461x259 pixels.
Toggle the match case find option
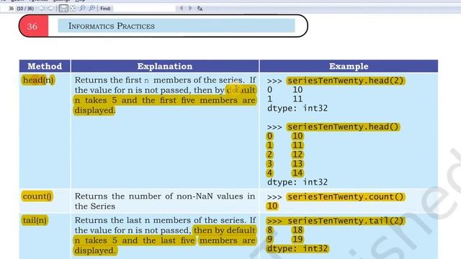(200, 8)
